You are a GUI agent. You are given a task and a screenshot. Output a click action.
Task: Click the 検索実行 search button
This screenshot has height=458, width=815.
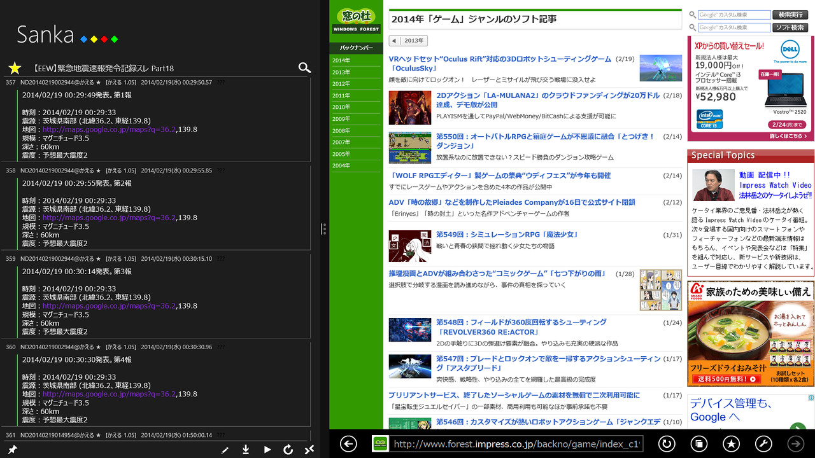tap(790, 15)
